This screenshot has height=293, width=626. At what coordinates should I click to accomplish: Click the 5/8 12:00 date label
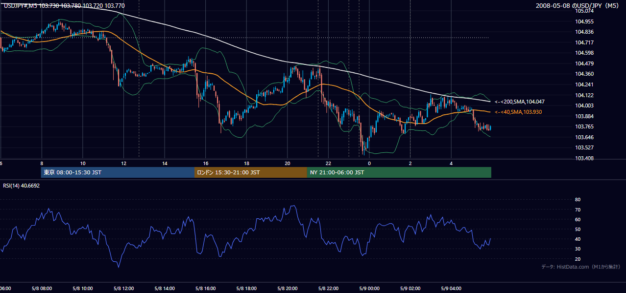click(123, 288)
